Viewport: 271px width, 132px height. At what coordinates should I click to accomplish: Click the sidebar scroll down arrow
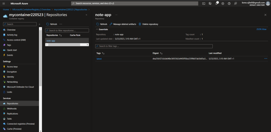tap(40, 131)
